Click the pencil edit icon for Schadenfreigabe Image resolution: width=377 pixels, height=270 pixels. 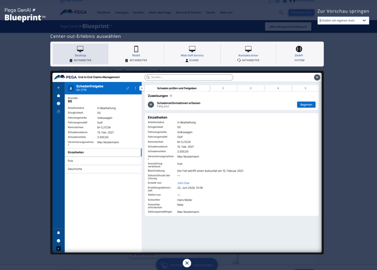pos(128,88)
